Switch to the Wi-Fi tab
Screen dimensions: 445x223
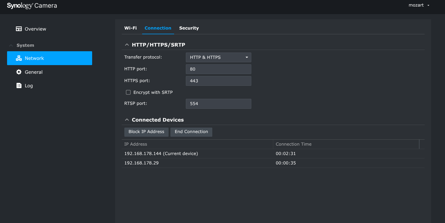130,28
